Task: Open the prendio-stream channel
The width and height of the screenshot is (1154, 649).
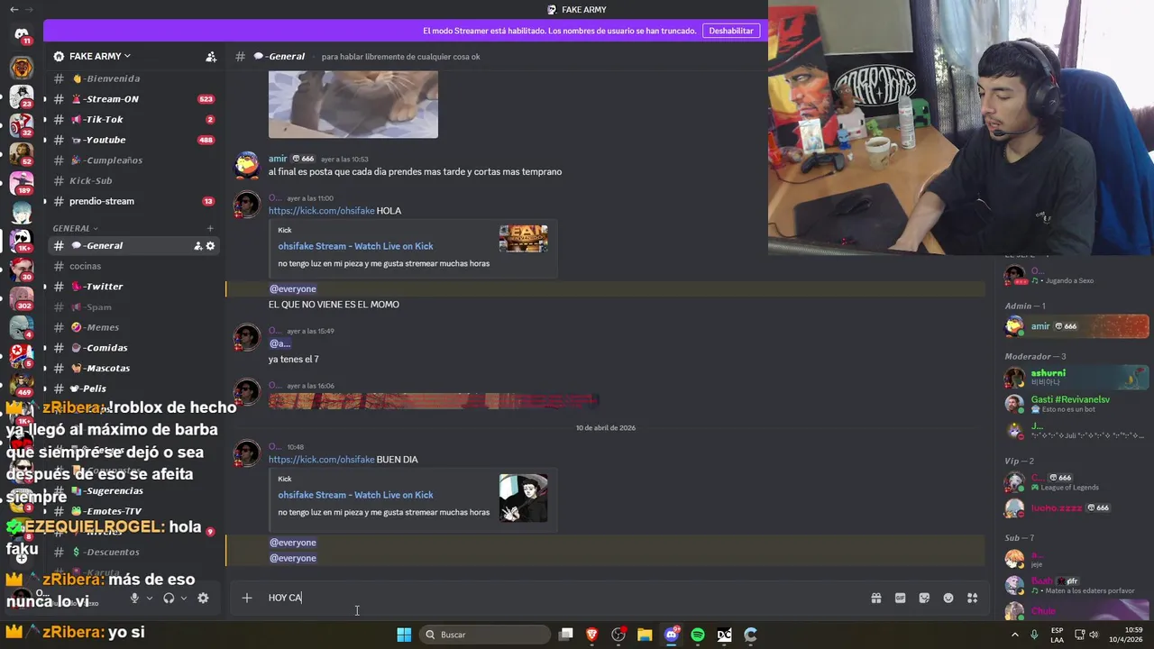Action: 133,201
